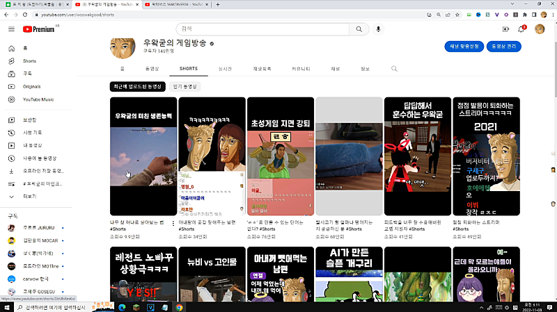Click the channel search magnifier icon
Image resolution: width=557 pixels, height=312 pixels.
coord(394,69)
